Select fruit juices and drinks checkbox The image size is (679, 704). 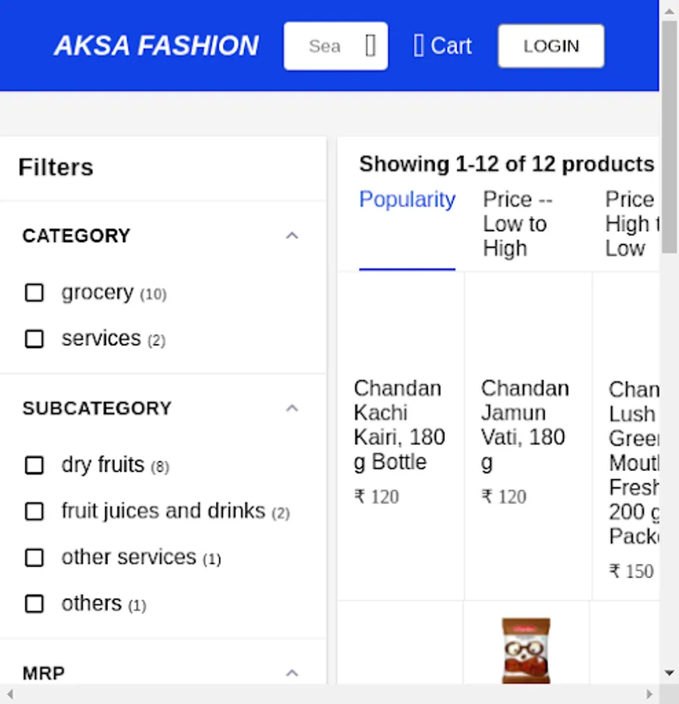(x=34, y=512)
